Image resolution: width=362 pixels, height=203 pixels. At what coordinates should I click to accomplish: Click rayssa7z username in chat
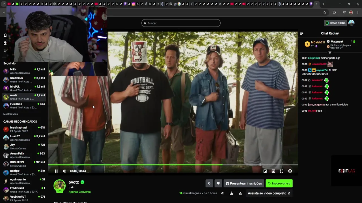tap(322, 70)
